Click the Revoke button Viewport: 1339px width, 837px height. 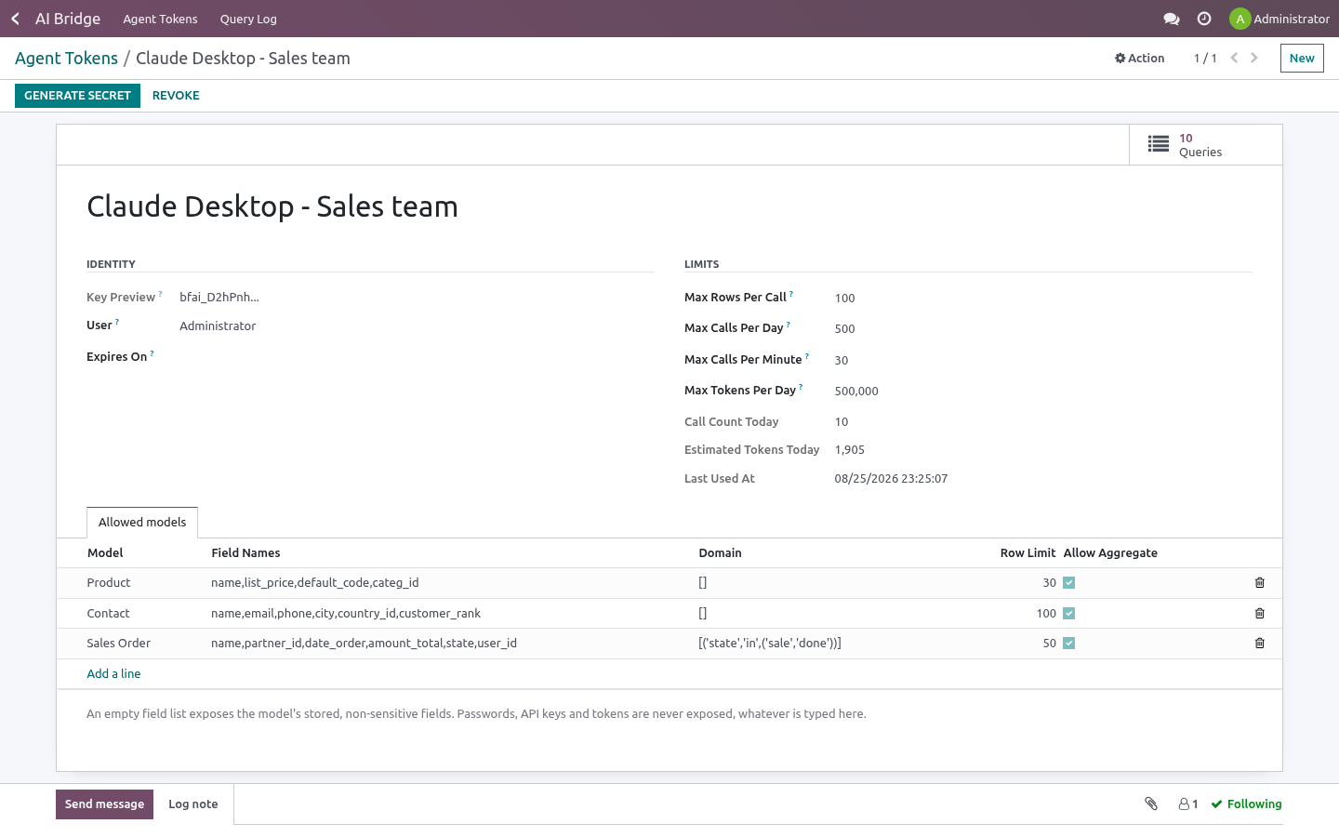pyautogui.click(x=176, y=96)
